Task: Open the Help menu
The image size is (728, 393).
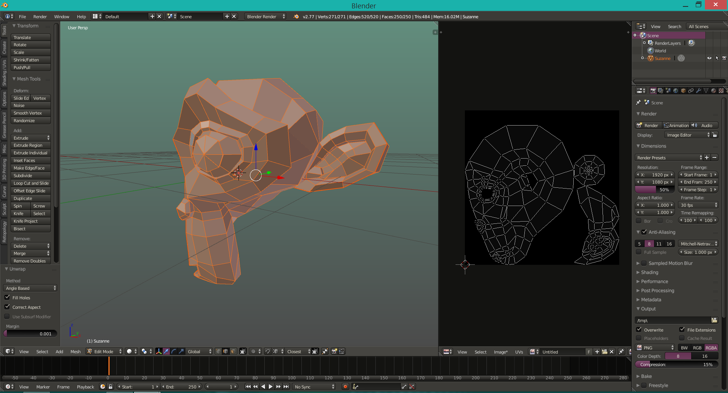Action: tap(82, 17)
